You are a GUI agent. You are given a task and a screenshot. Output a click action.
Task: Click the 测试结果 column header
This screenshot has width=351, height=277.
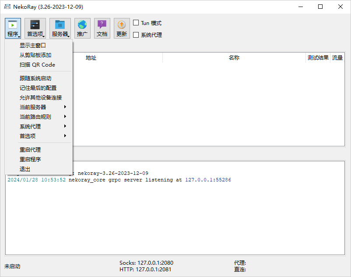[x=317, y=57]
